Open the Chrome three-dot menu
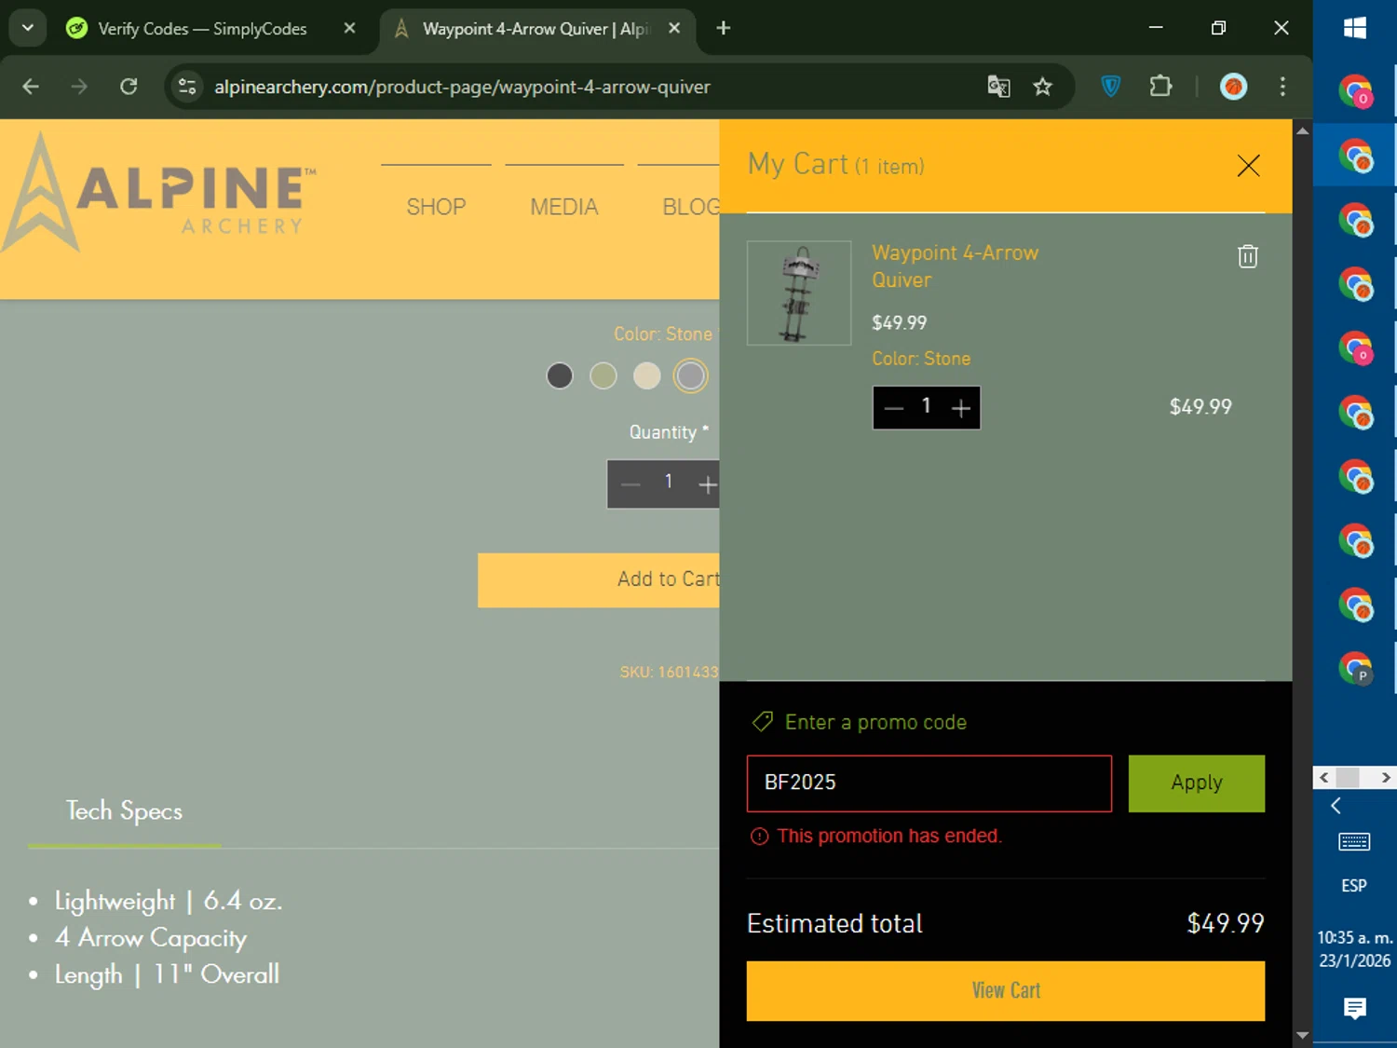Image resolution: width=1397 pixels, height=1048 pixels. (1282, 87)
